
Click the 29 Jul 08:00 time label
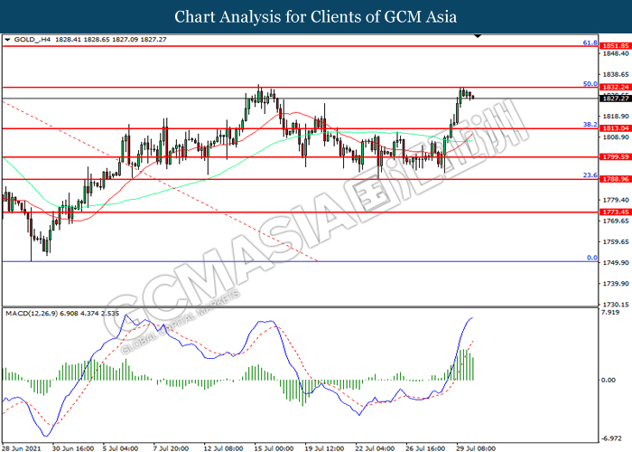pos(476,448)
